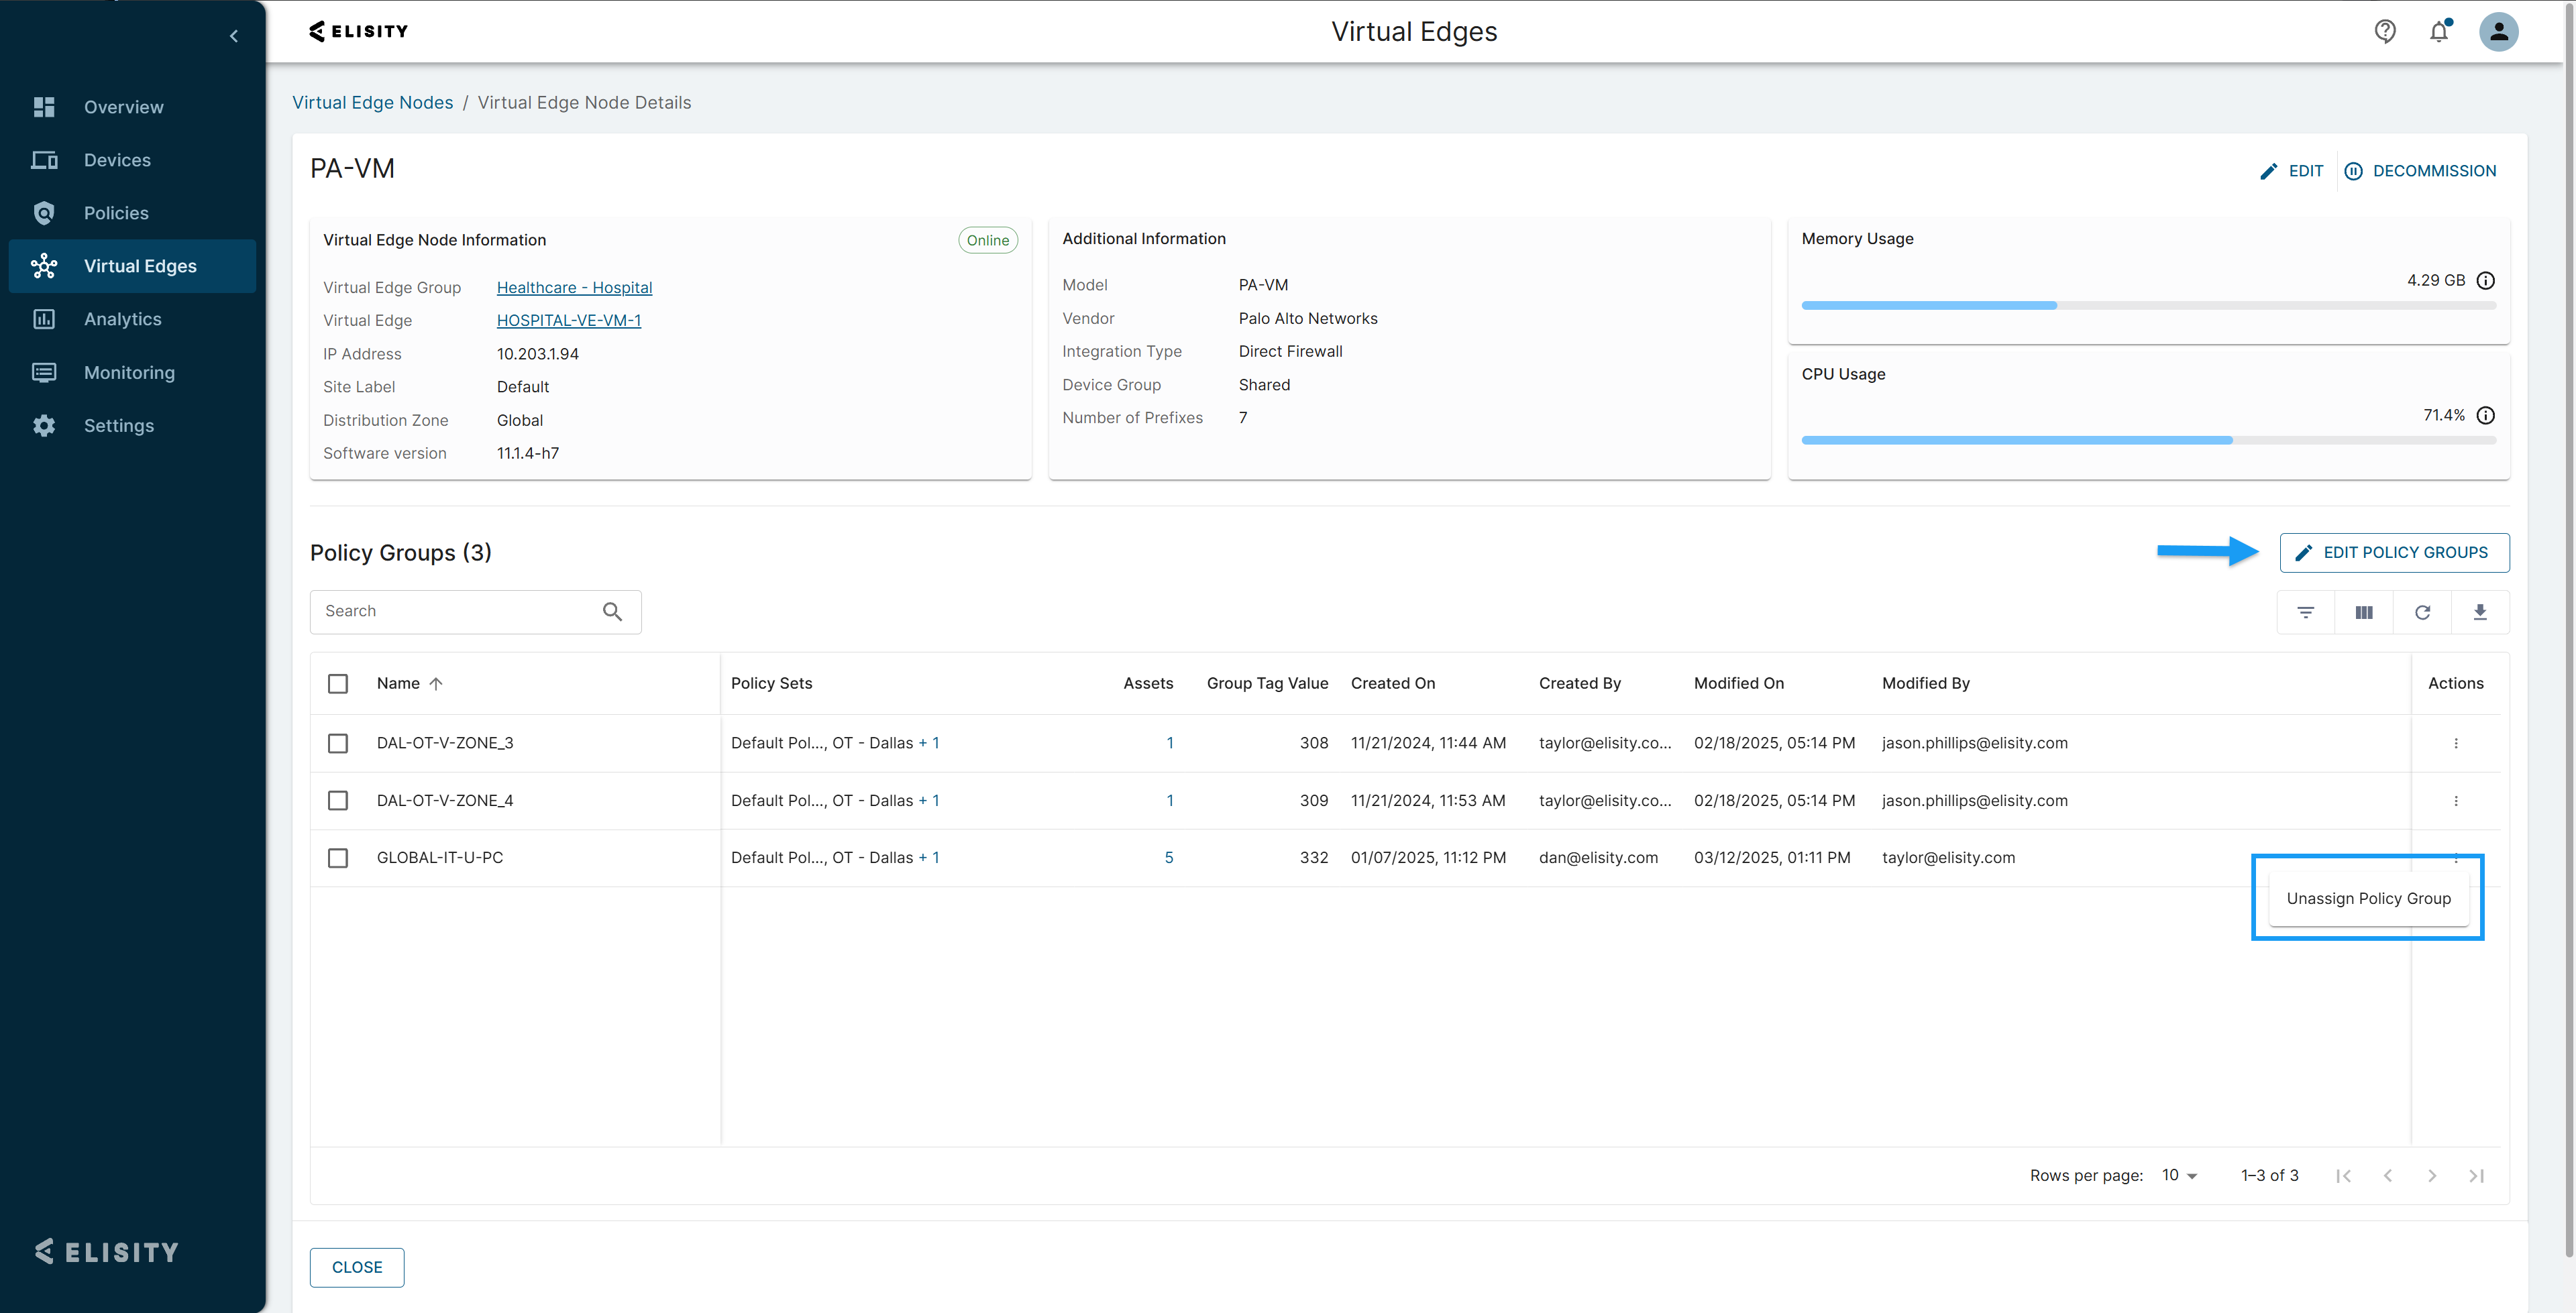Image resolution: width=2576 pixels, height=1313 pixels.
Task: Tick the DAL-OT-V-ZONE_3 checkbox
Action: (x=338, y=743)
